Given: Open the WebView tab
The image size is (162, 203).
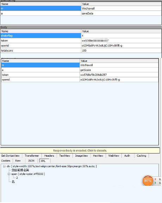Looking at the screenshot, I should (x=114, y=156).
